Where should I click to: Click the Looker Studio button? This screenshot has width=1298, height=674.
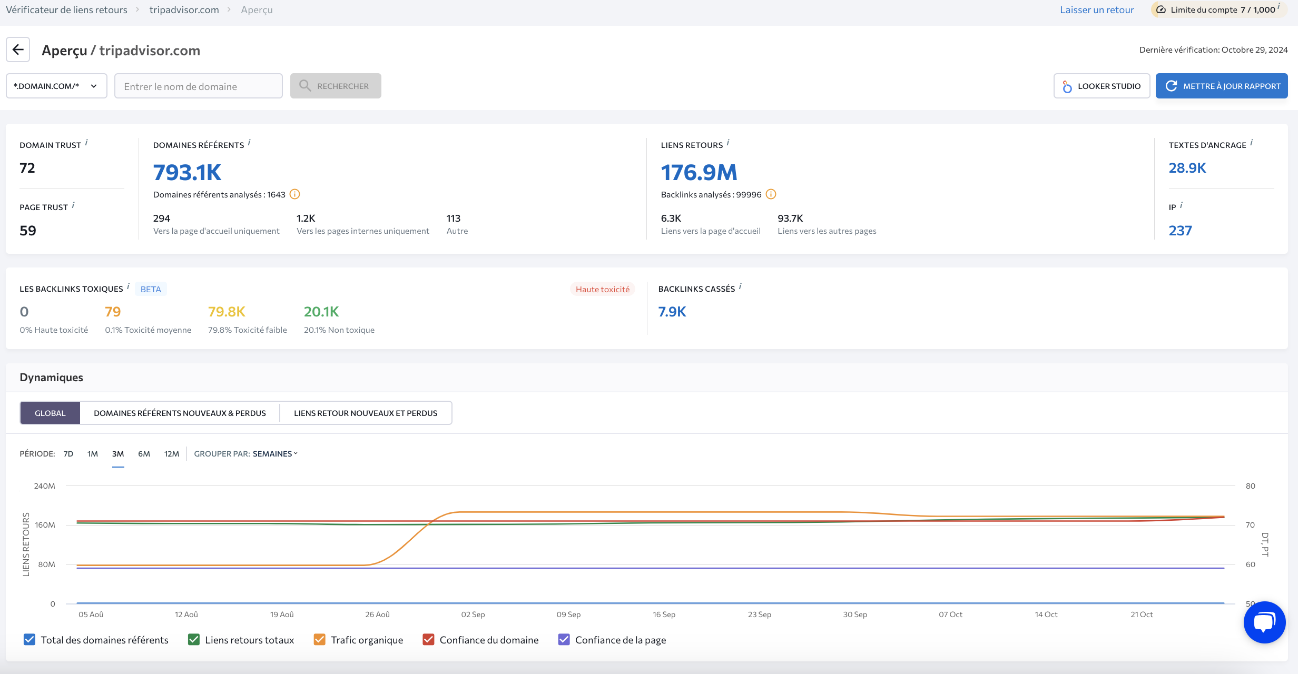1102,86
